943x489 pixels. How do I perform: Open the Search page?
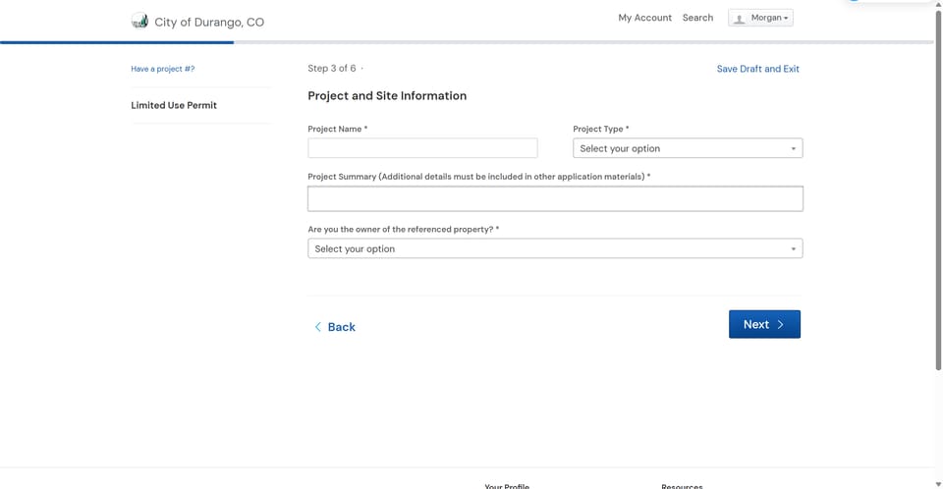tap(697, 18)
